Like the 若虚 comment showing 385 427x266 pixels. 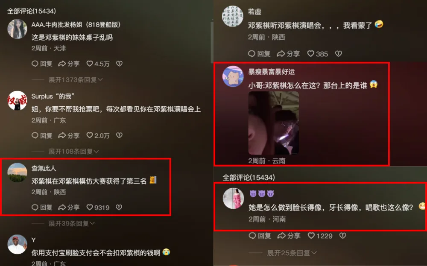click(x=318, y=54)
